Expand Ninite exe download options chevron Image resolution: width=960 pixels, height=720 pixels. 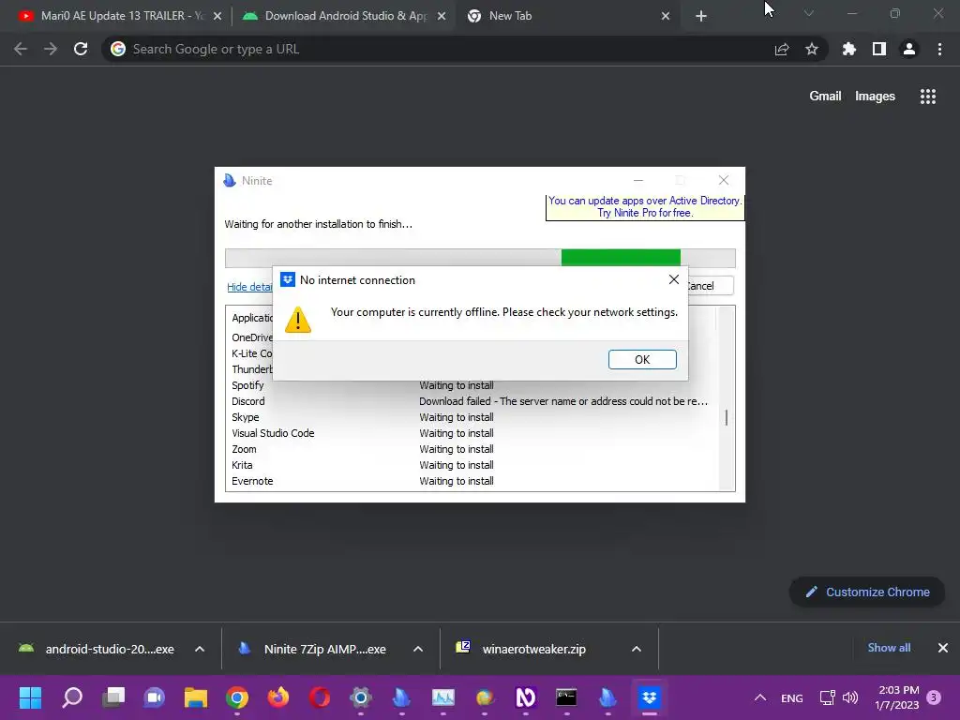(x=418, y=649)
